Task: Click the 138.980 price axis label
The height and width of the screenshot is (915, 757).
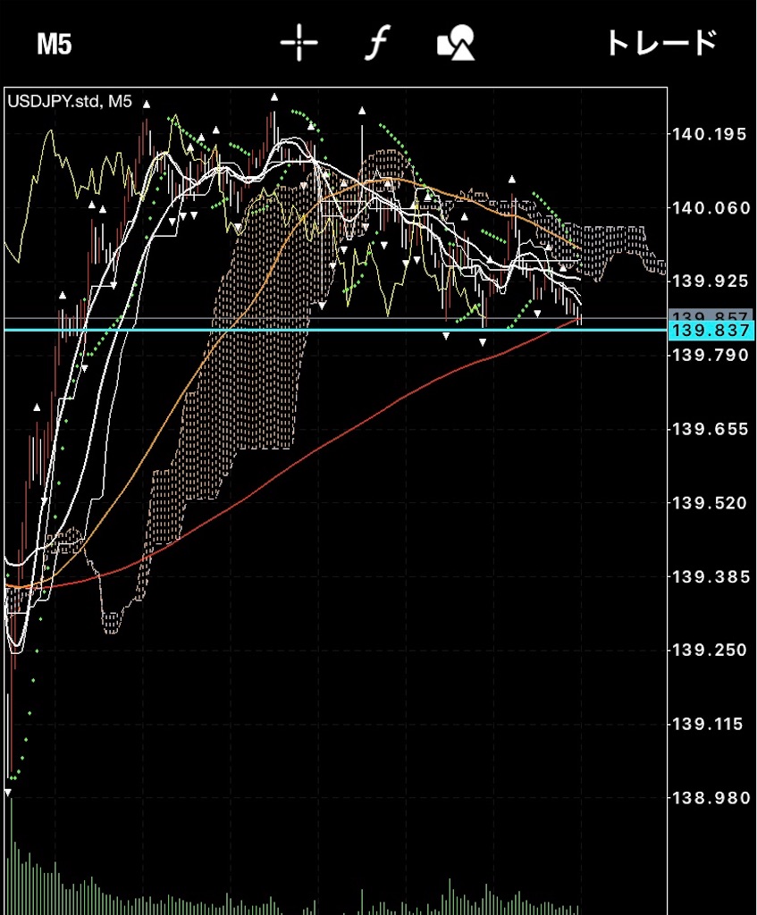Action: (x=711, y=798)
